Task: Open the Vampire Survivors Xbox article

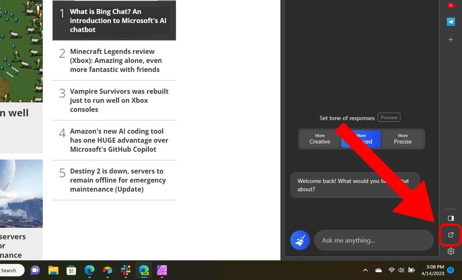Action: pos(119,100)
